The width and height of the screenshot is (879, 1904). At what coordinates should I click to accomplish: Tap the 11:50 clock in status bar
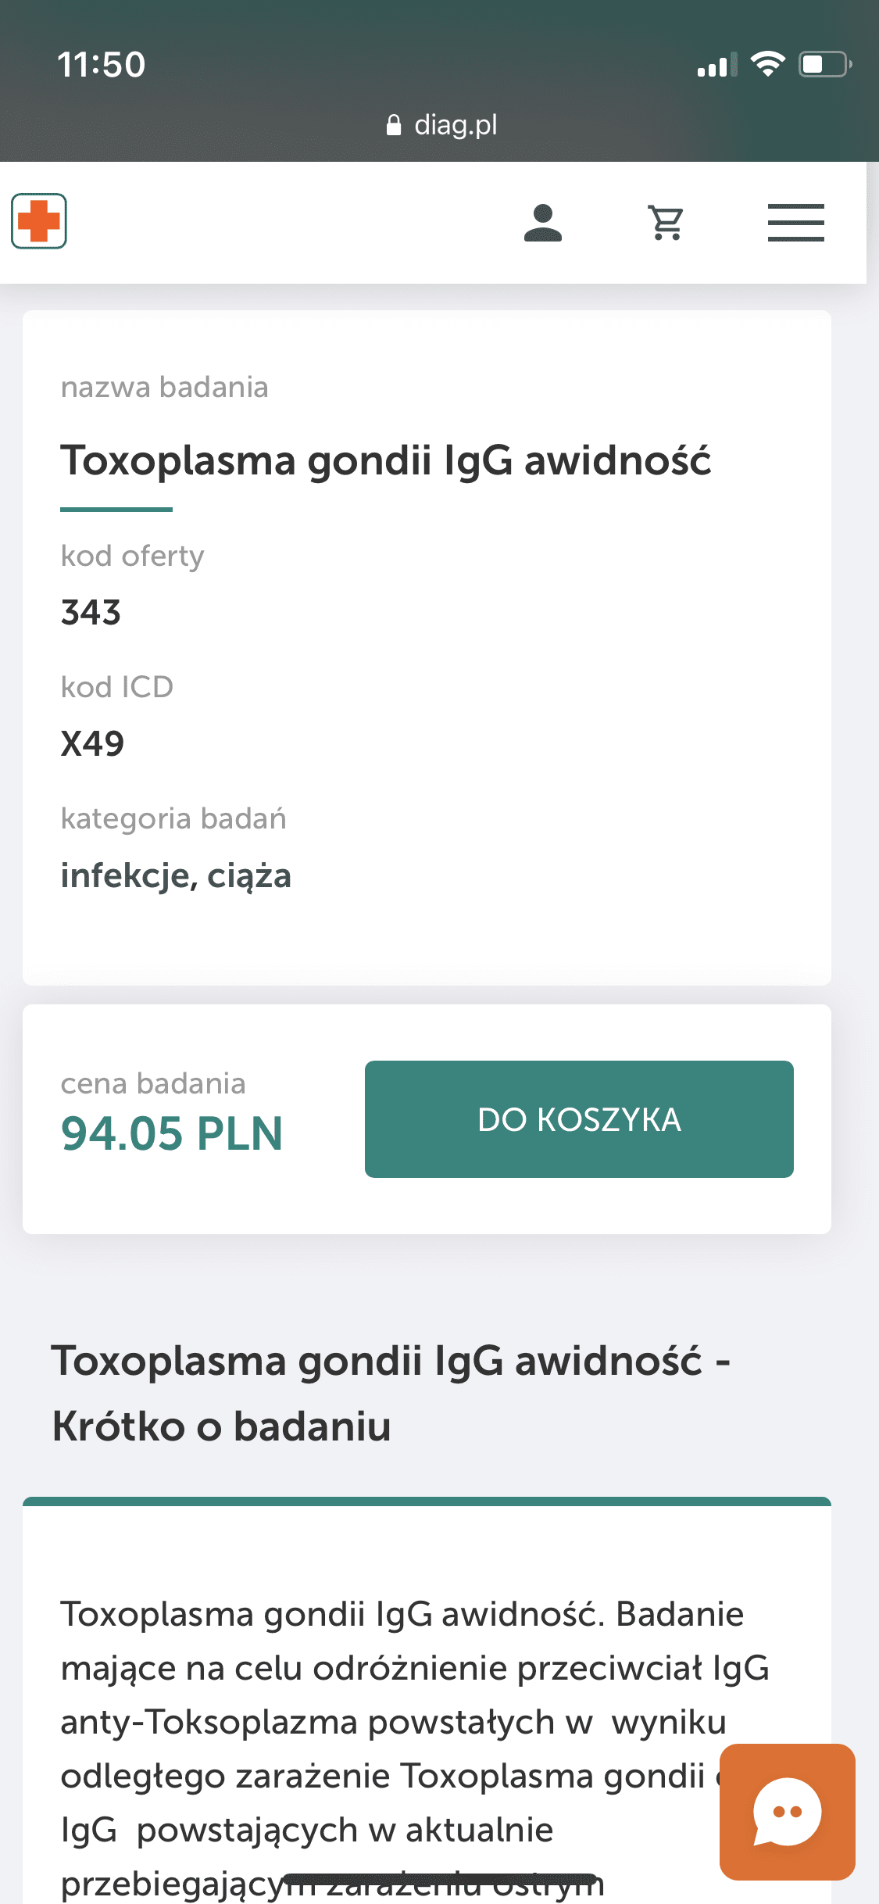coord(102,64)
